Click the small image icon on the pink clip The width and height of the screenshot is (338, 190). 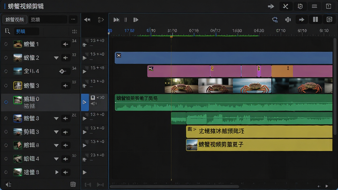(151, 69)
